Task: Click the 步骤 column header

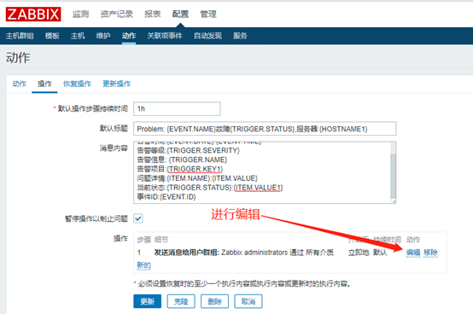Action: coord(144,240)
